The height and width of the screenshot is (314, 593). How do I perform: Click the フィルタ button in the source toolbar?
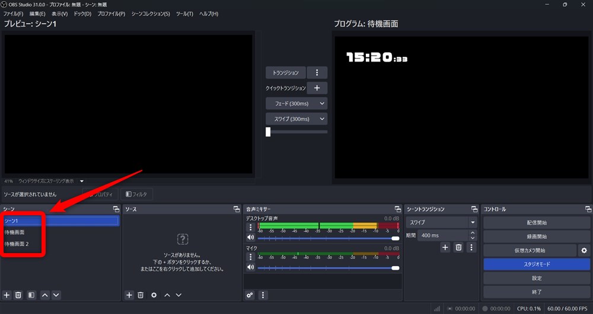[x=136, y=194]
